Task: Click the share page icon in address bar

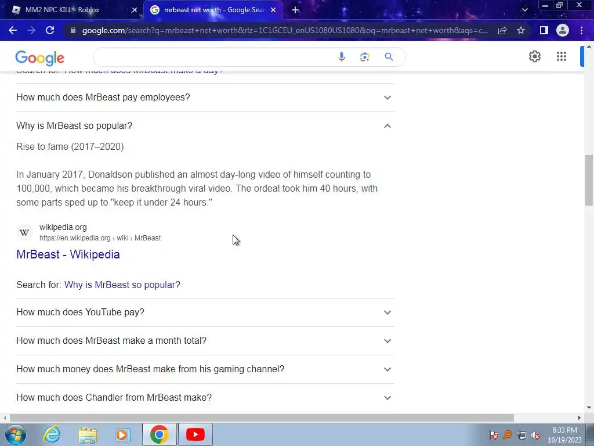Action: (502, 30)
